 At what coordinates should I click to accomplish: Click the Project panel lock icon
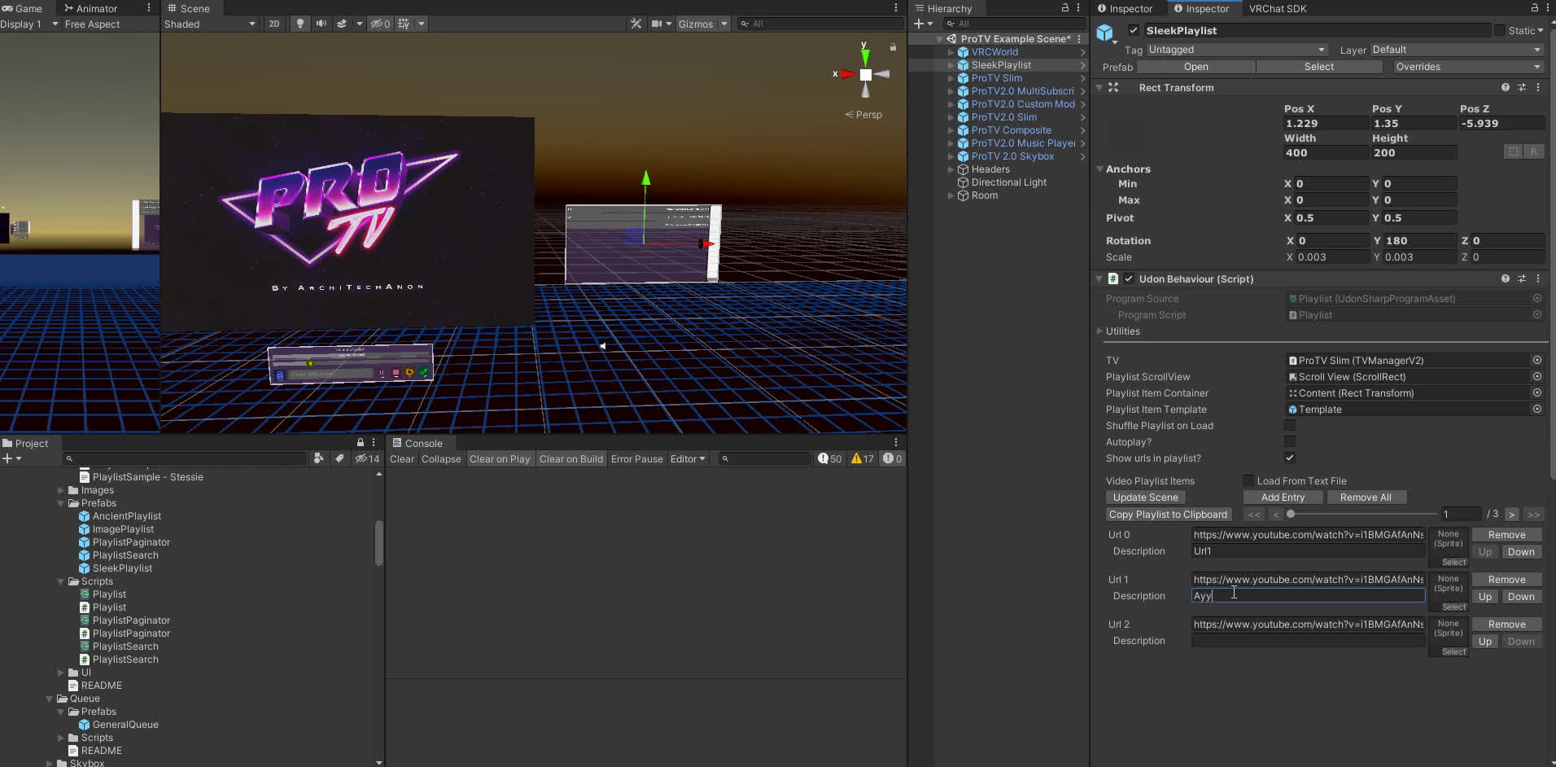tap(361, 442)
